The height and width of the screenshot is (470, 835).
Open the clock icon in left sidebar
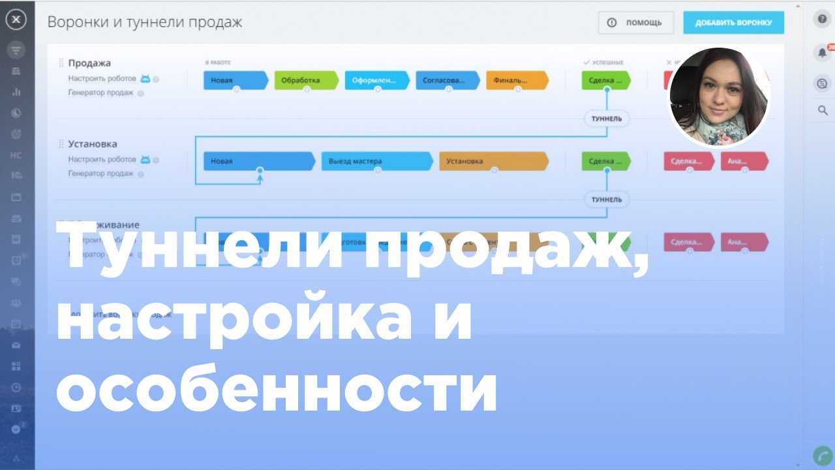tap(16, 387)
